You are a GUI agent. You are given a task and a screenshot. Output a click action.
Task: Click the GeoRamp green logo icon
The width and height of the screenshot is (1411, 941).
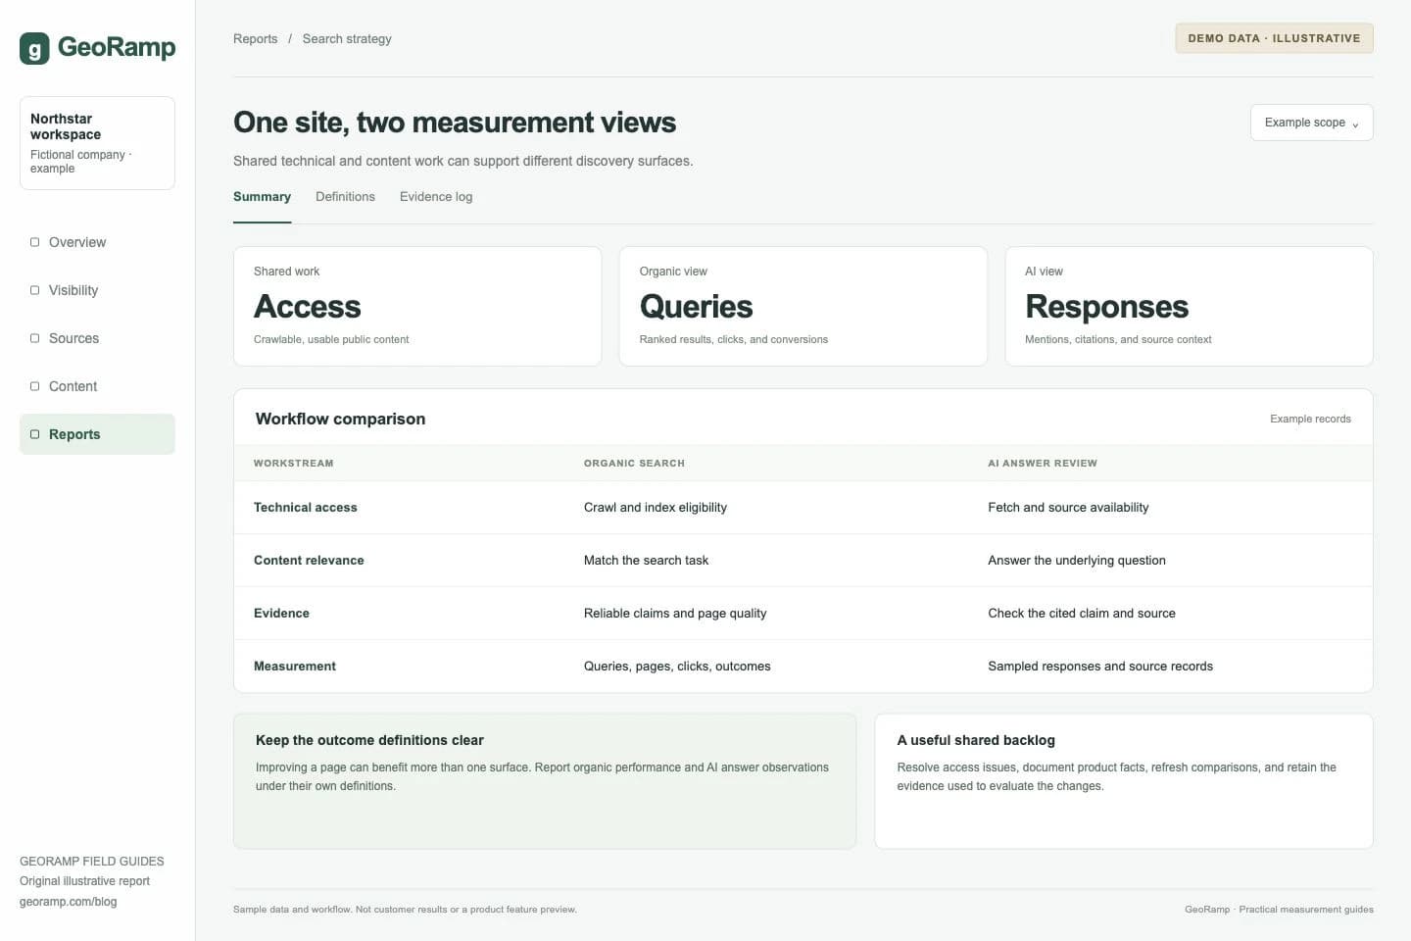coord(34,48)
